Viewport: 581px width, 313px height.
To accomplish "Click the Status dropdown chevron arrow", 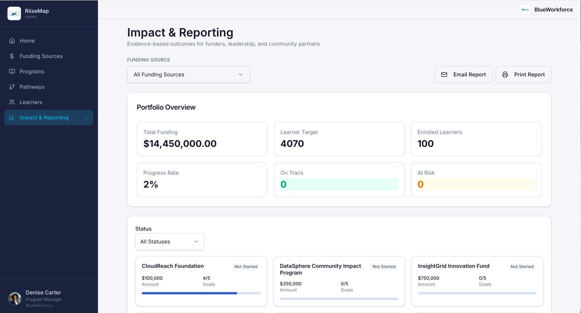I will pos(196,242).
